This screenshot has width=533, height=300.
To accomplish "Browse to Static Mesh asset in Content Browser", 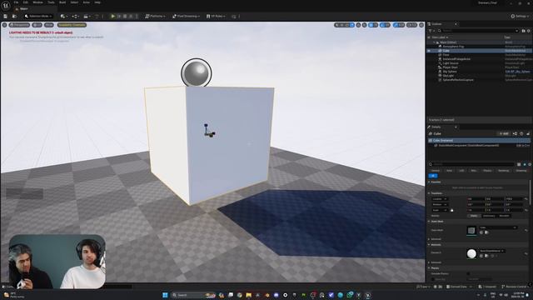I will coord(486,232).
